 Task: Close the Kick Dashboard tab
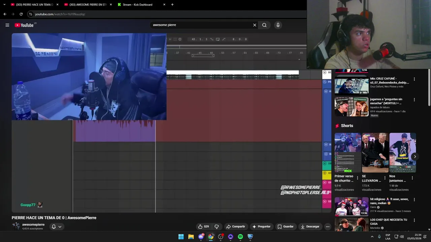164,5
